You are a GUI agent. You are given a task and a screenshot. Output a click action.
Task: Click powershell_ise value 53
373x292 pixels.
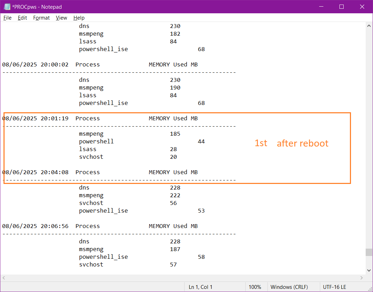point(201,211)
